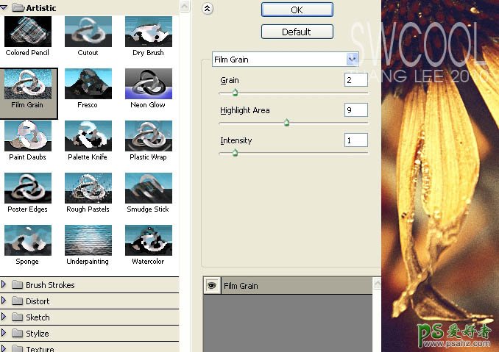Click the Grain value input field
The image size is (499, 352).
point(355,79)
